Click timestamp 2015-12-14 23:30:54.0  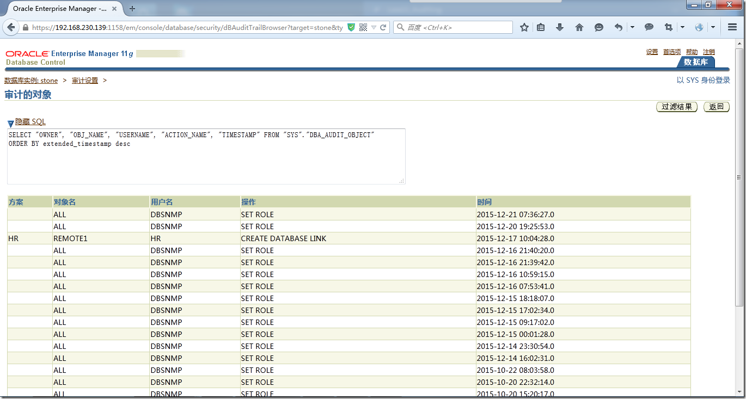click(x=515, y=346)
